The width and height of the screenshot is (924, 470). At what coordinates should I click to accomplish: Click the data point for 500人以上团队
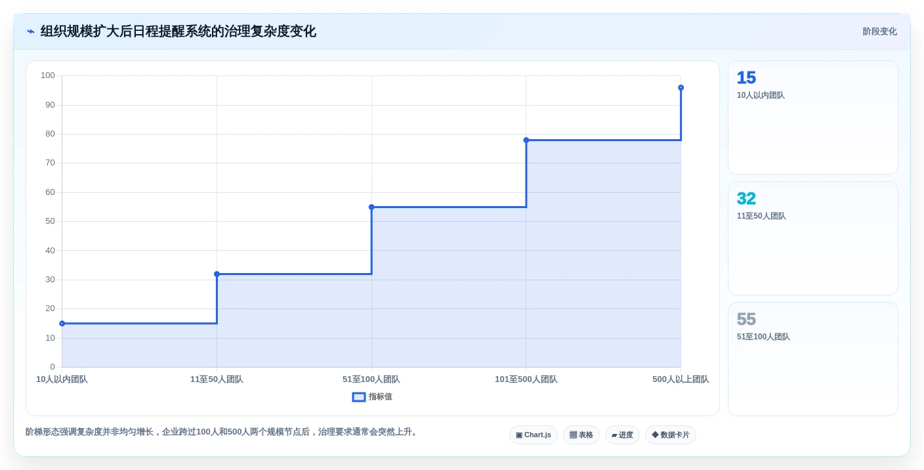(681, 88)
